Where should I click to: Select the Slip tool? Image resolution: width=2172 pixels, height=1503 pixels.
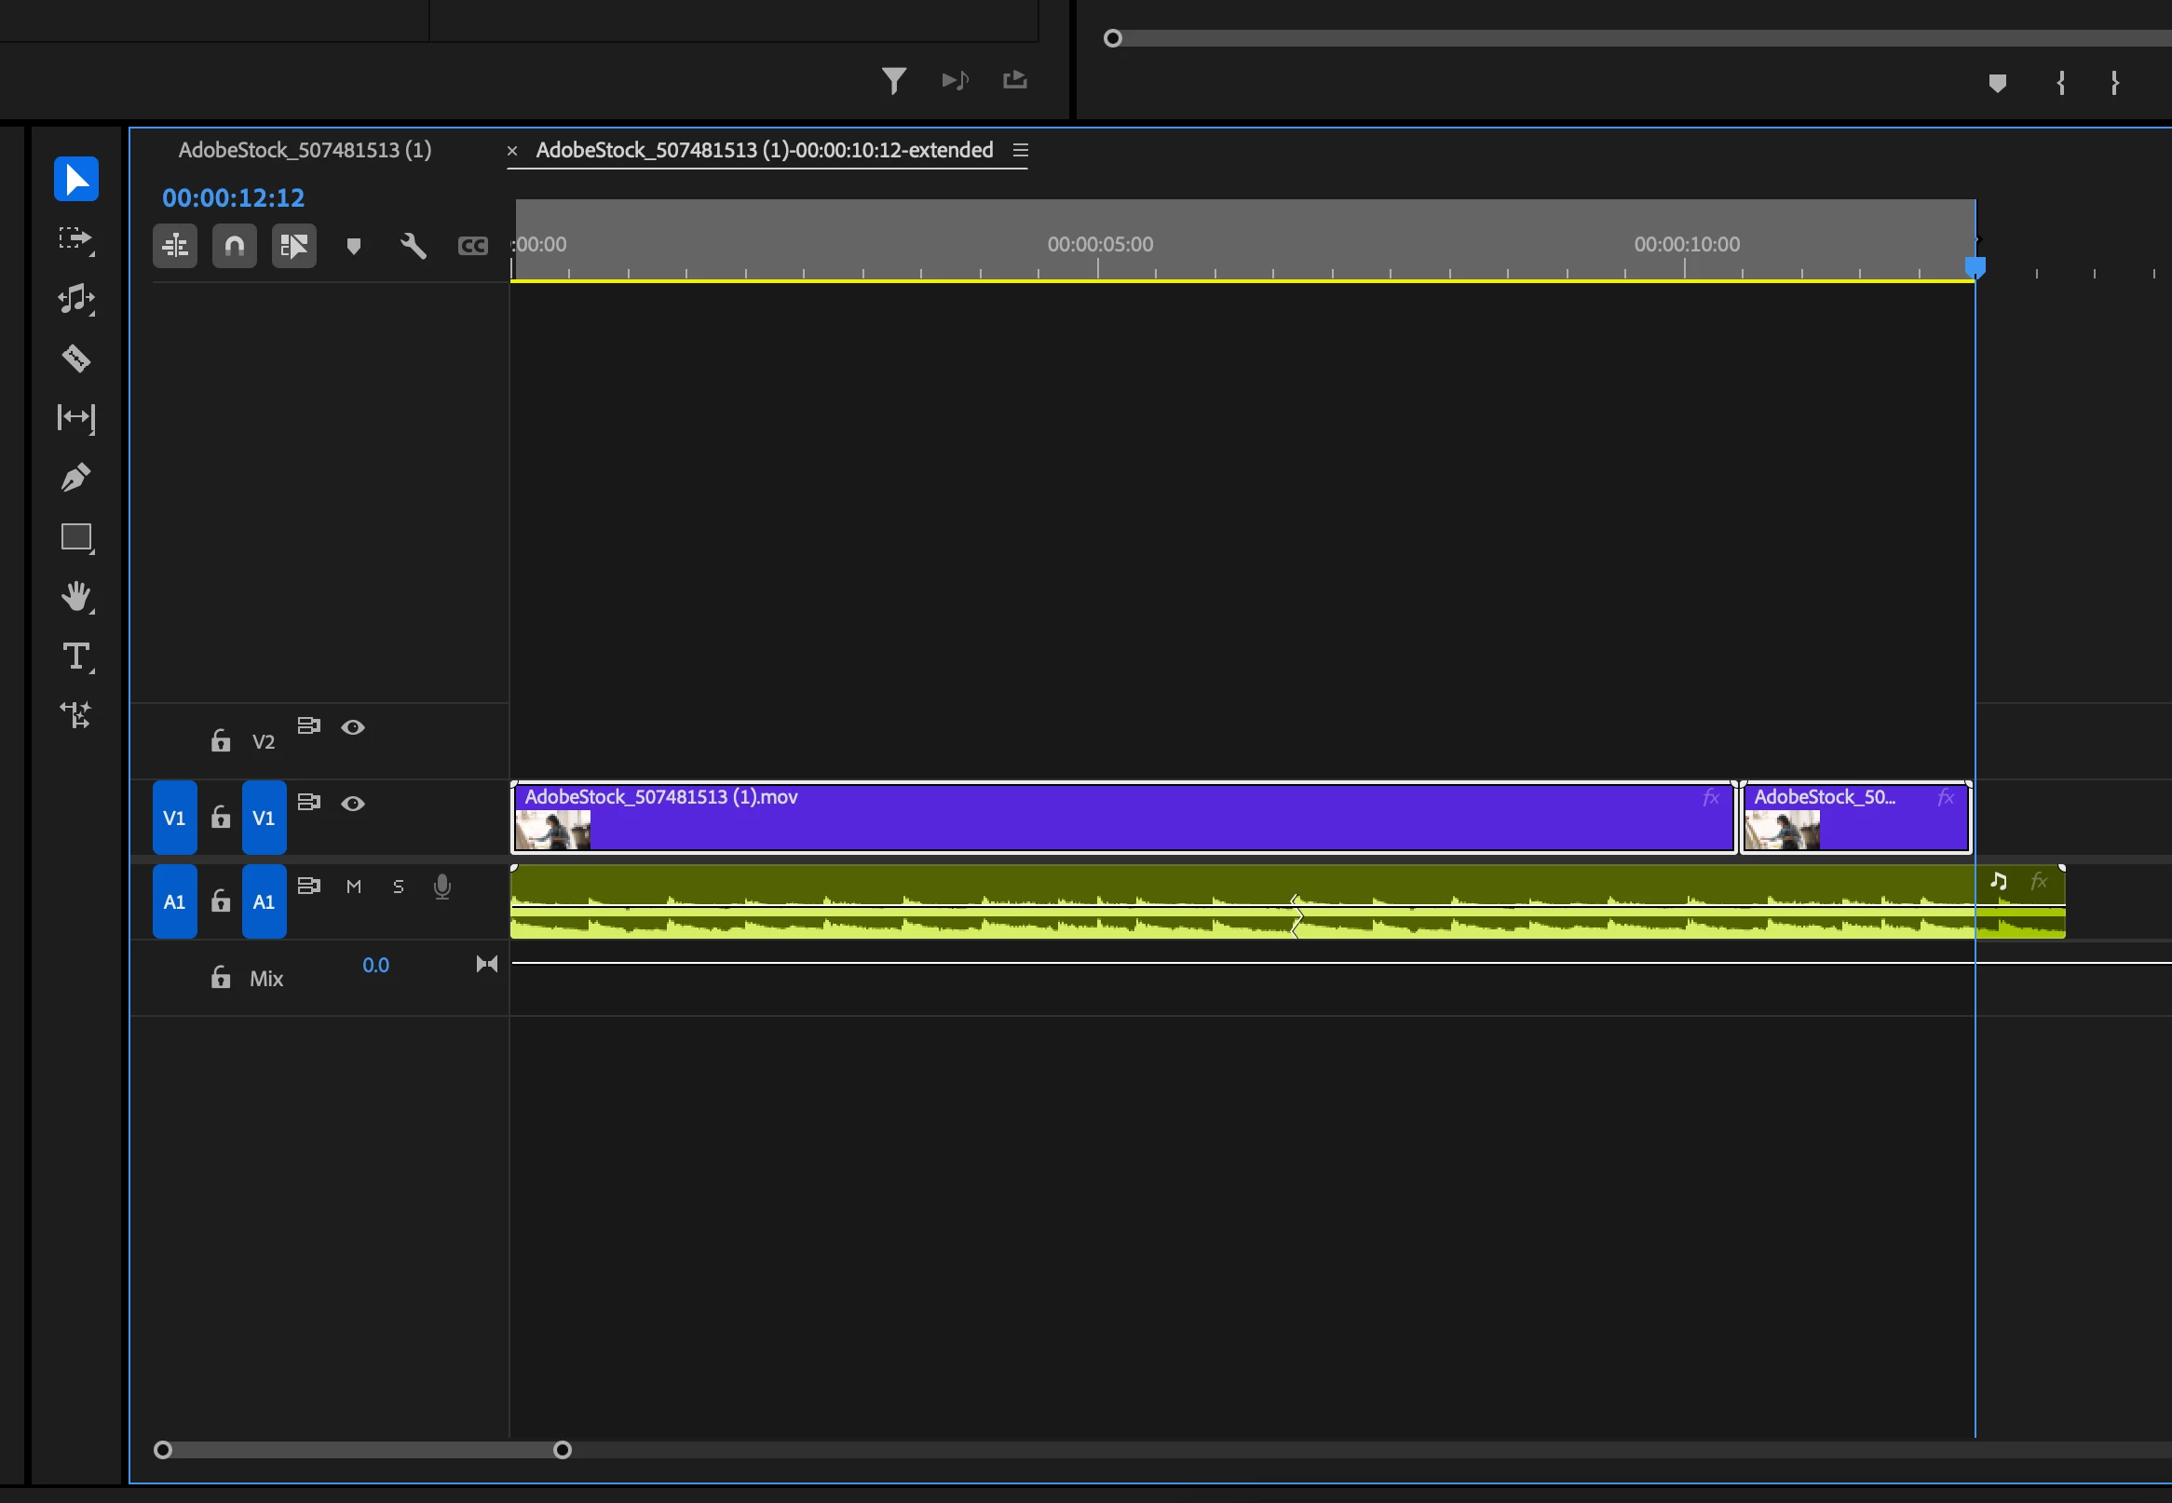75,417
